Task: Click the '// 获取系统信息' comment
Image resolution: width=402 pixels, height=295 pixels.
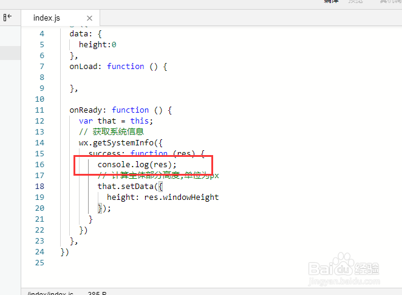Action: [111, 132]
